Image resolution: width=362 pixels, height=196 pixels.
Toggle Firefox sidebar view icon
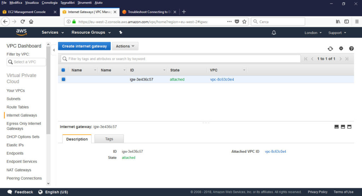[346, 22]
